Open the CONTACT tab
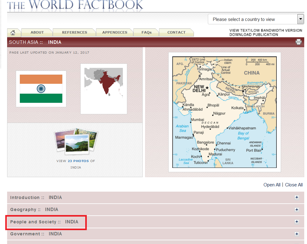 176,32
